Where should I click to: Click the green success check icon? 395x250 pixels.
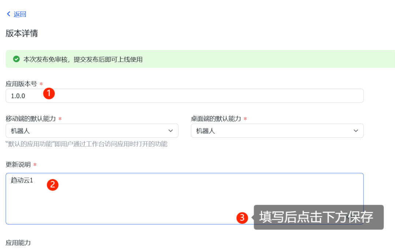16,59
